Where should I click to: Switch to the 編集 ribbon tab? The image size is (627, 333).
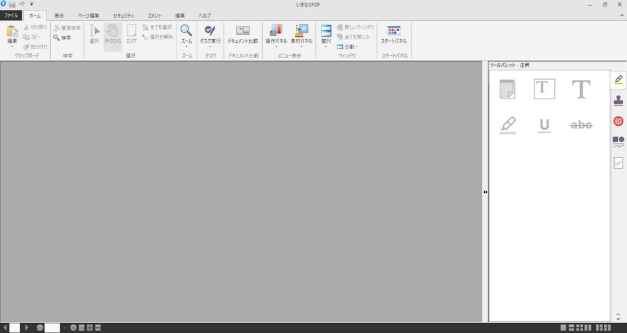pos(180,15)
